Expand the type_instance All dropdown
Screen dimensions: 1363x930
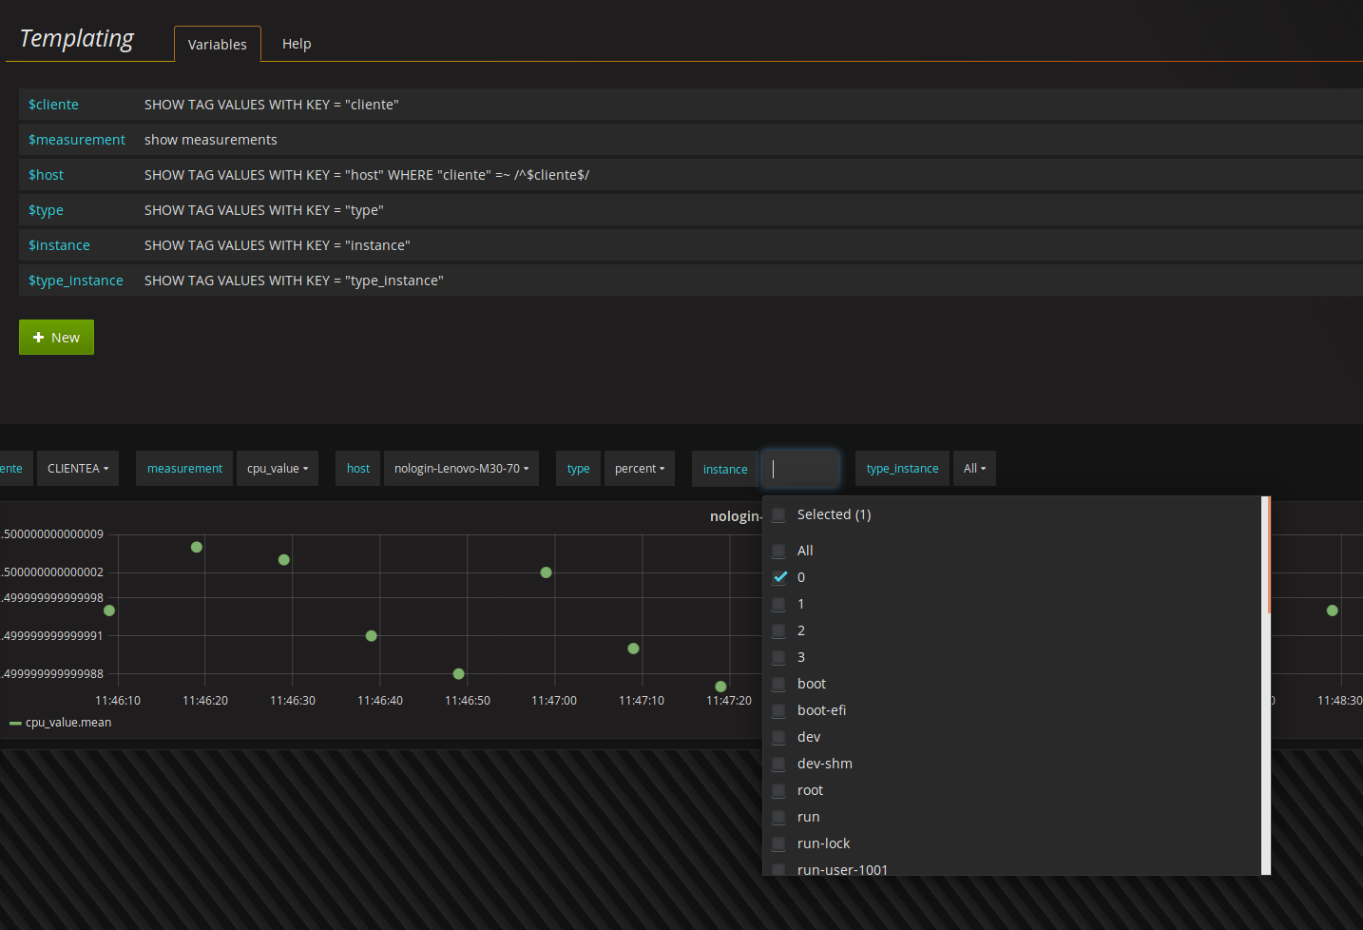973,469
